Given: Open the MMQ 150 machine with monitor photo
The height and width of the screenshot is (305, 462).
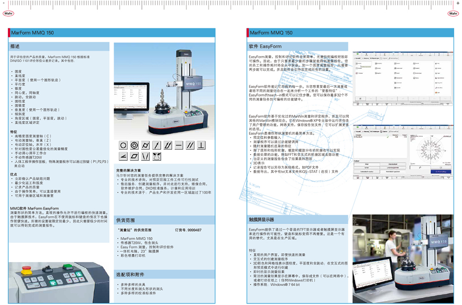Looking at the screenshot, I should 164,91.
